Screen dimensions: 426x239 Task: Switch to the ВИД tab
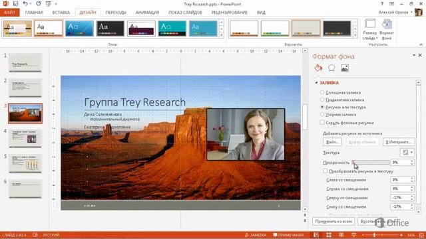click(x=261, y=13)
